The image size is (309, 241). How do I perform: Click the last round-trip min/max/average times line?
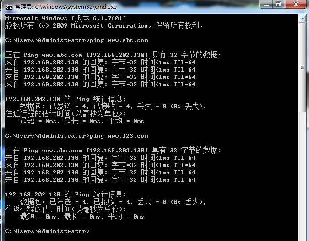point(82,217)
